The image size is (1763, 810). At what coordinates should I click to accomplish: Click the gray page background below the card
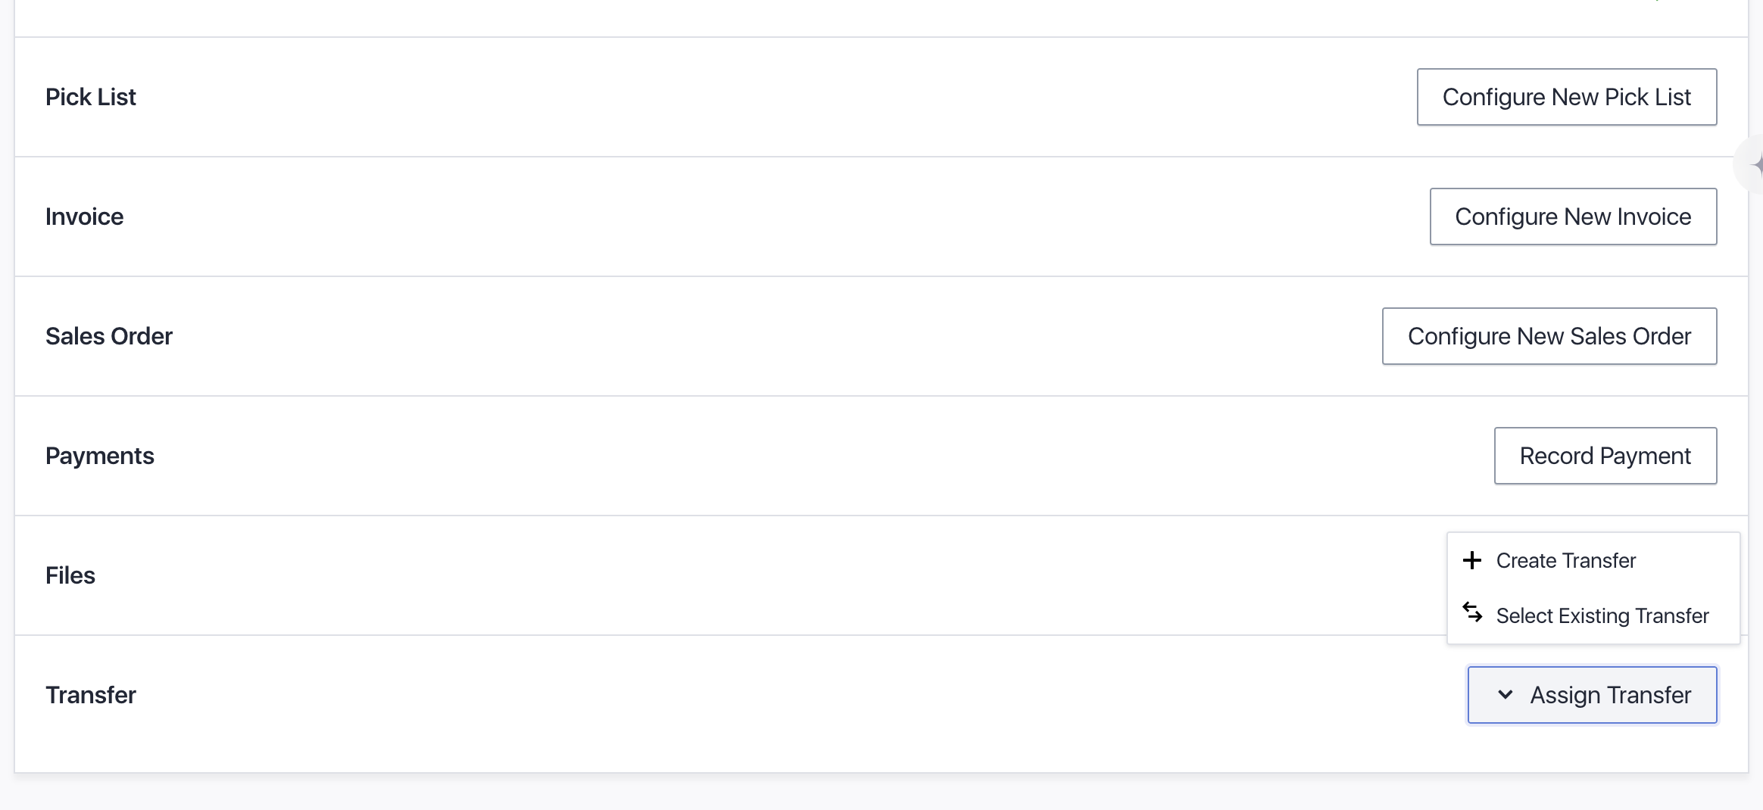pos(881,793)
